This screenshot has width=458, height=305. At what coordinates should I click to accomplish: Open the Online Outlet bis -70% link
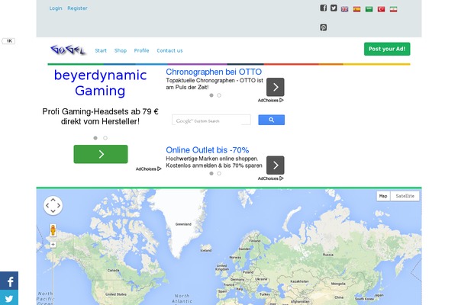[208, 150]
